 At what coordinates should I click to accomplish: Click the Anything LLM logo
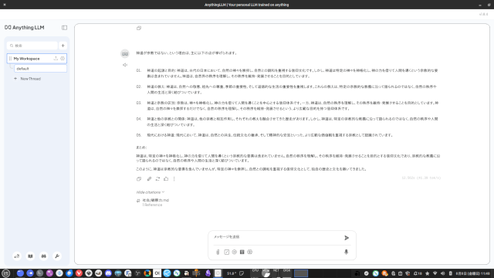[x=24, y=28]
